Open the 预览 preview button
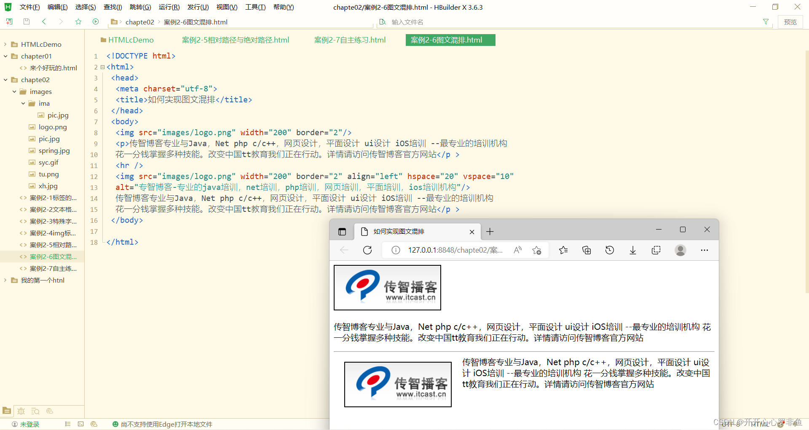Image resolution: width=809 pixels, height=430 pixels. (790, 22)
